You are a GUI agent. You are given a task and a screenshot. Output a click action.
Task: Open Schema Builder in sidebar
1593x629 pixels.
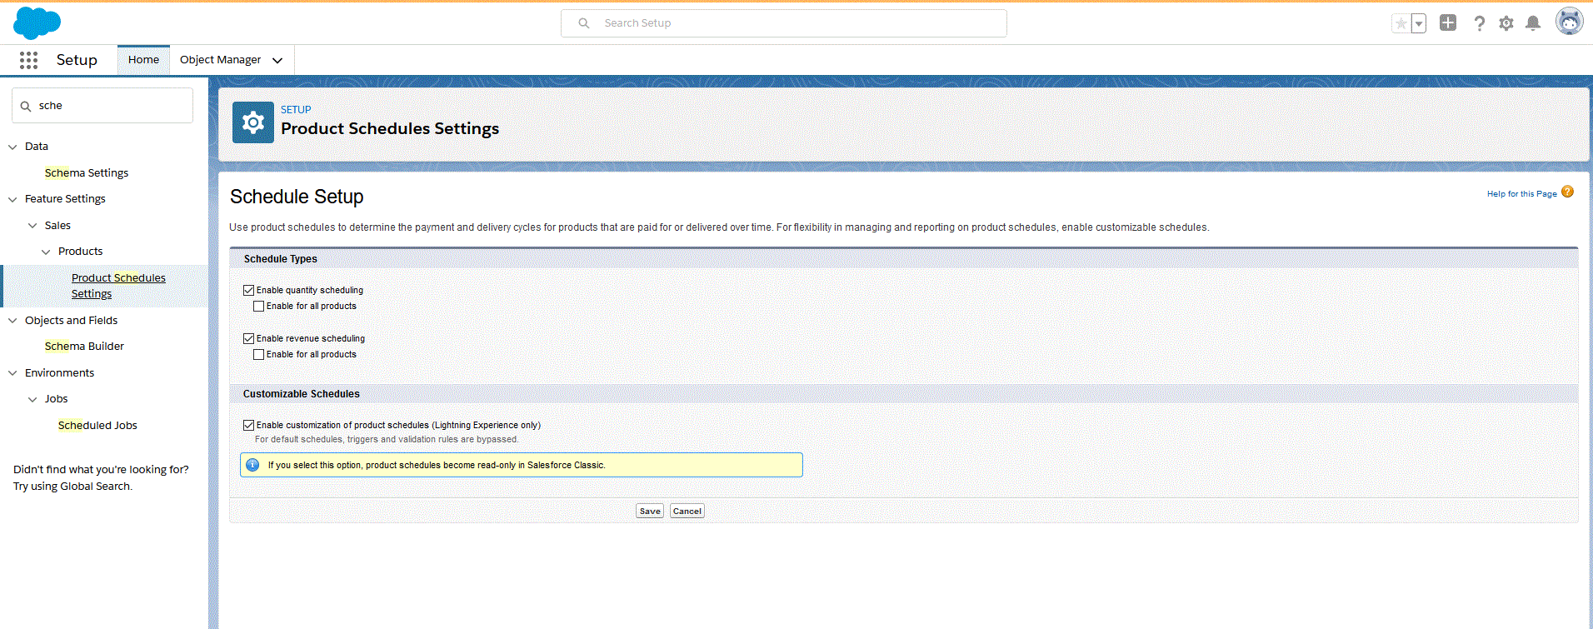(x=84, y=347)
